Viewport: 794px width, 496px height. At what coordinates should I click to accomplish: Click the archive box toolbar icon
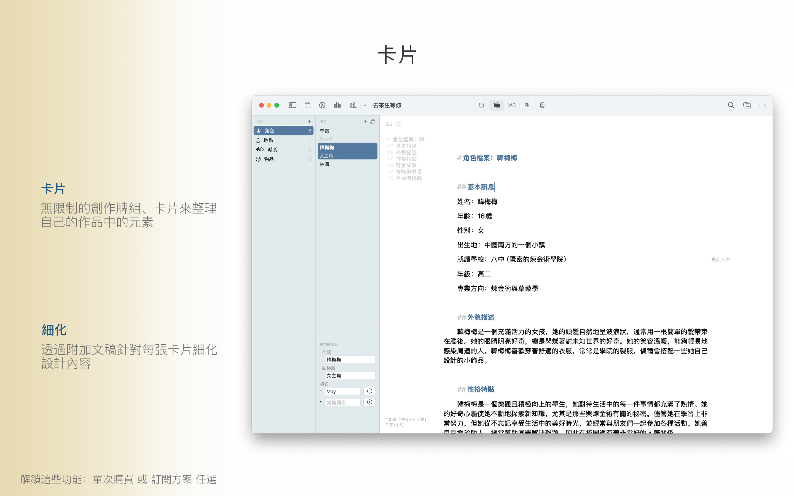481,105
